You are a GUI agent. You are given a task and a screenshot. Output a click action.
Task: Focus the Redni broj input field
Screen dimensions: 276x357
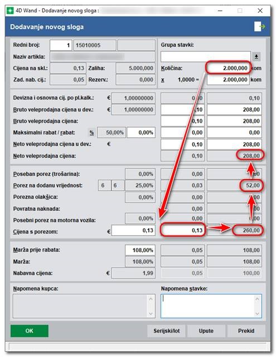[61, 45]
